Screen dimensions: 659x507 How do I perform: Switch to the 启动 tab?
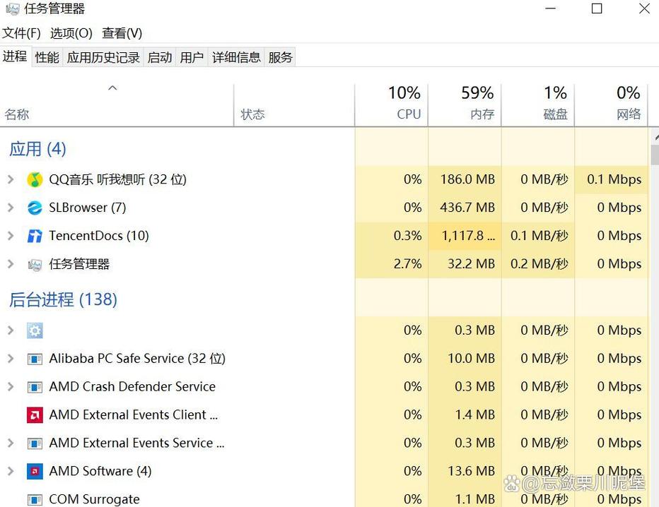click(160, 57)
